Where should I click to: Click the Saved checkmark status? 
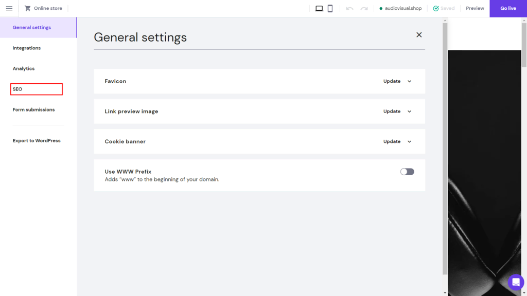click(x=443, y=8)
